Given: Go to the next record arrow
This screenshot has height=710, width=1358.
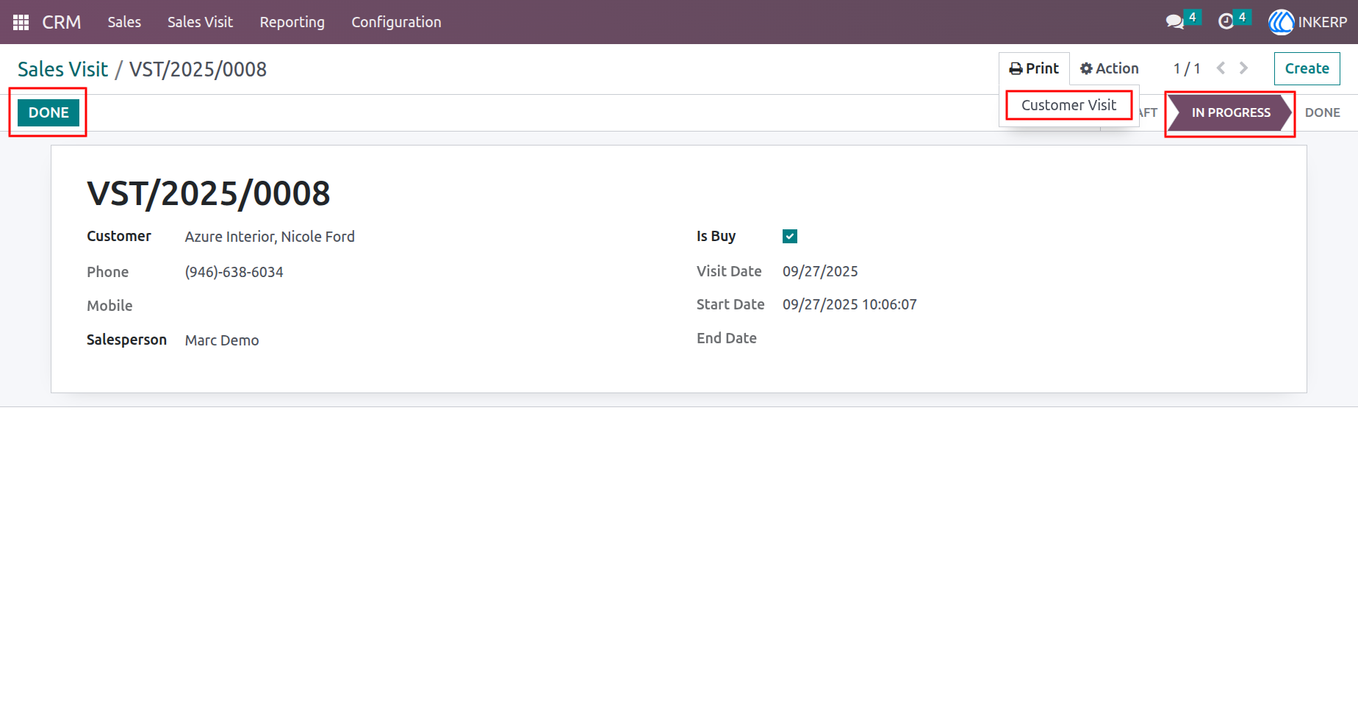Looking at the screenshot, I should [x=1243, y=68].
